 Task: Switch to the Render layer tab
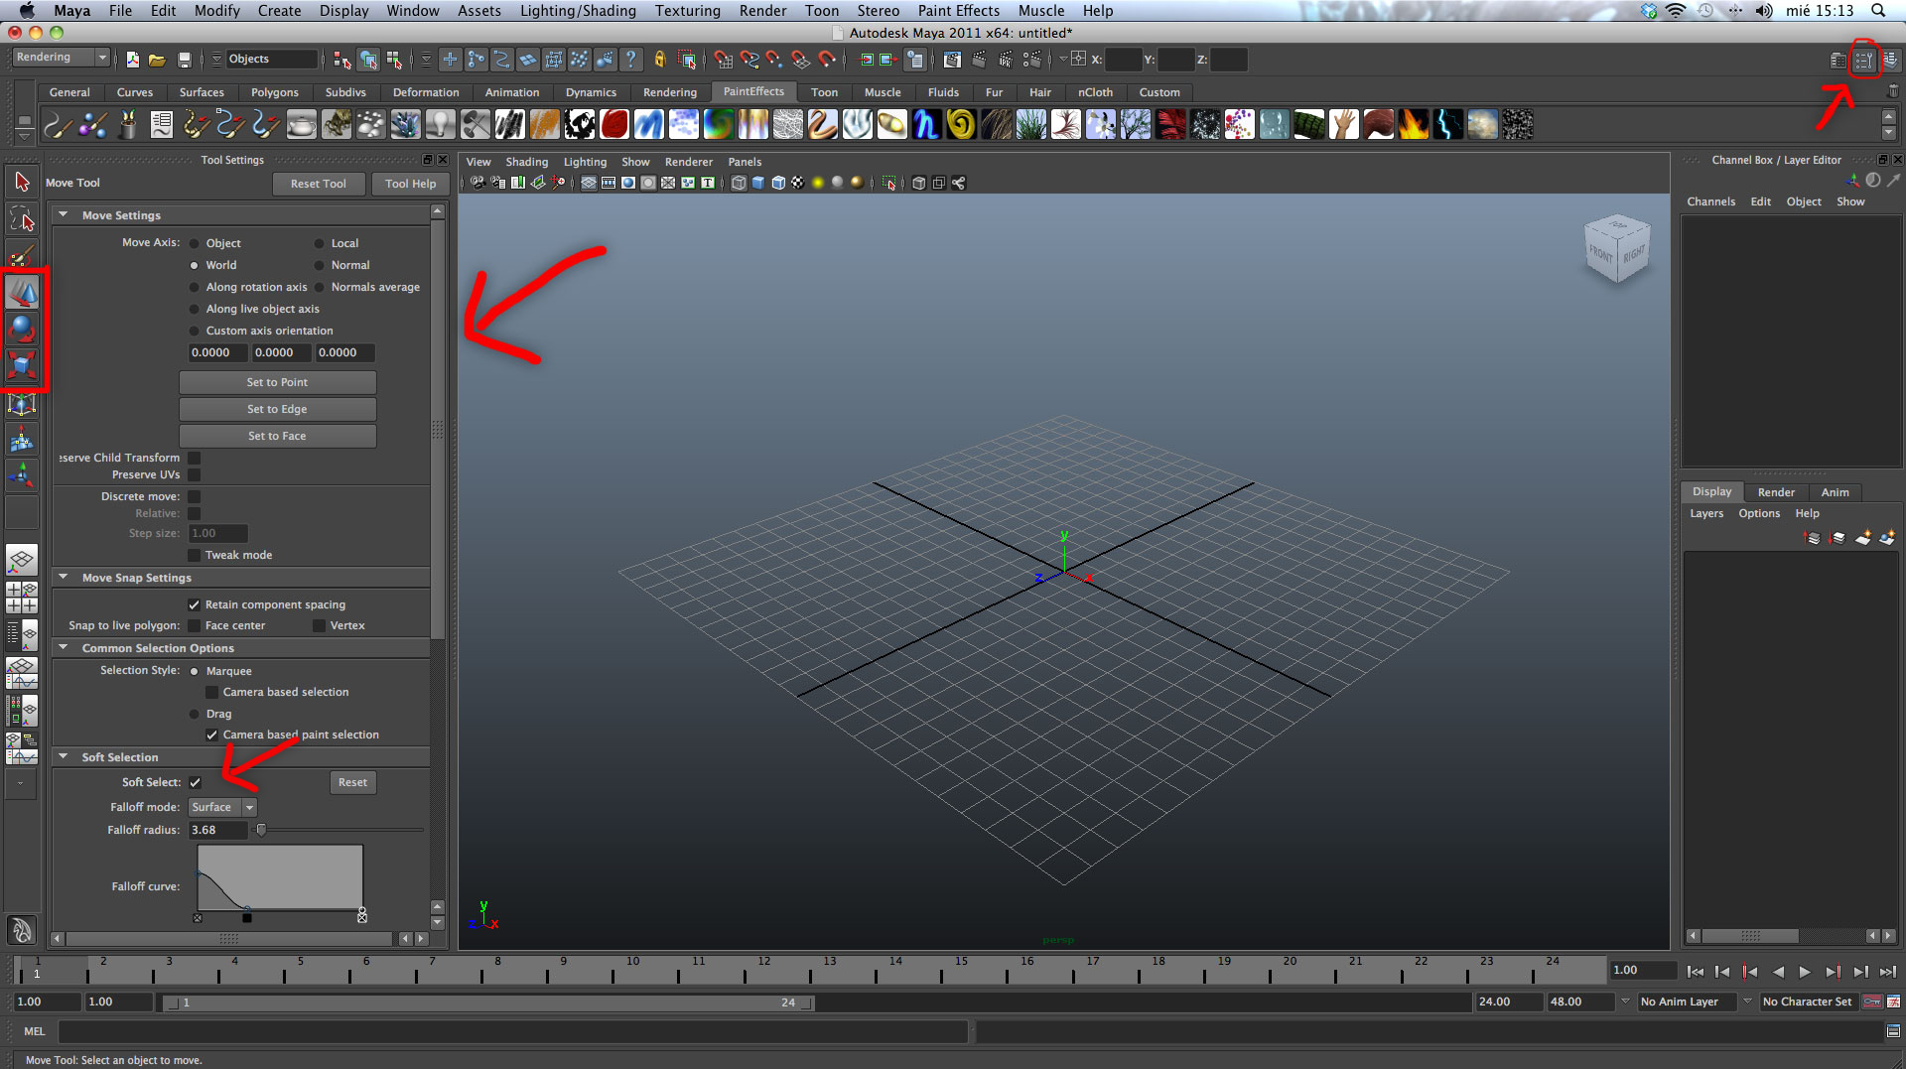1776,492
